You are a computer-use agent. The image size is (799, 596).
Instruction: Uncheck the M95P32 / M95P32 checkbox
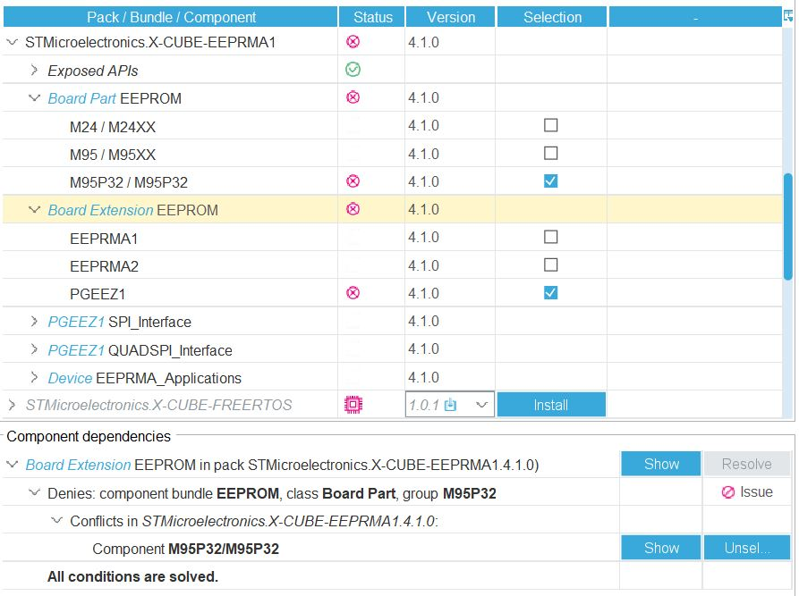coord(551,181)
